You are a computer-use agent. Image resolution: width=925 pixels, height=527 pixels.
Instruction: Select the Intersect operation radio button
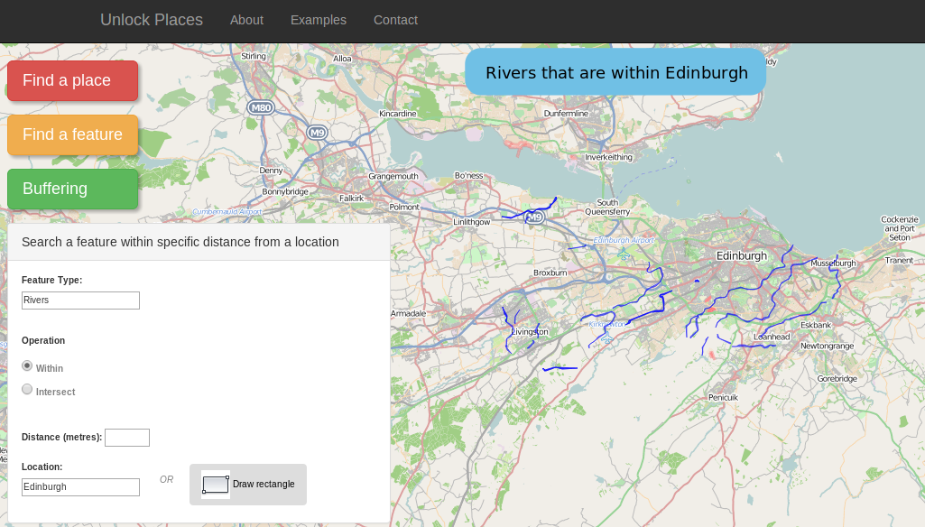tap(27, 390)
